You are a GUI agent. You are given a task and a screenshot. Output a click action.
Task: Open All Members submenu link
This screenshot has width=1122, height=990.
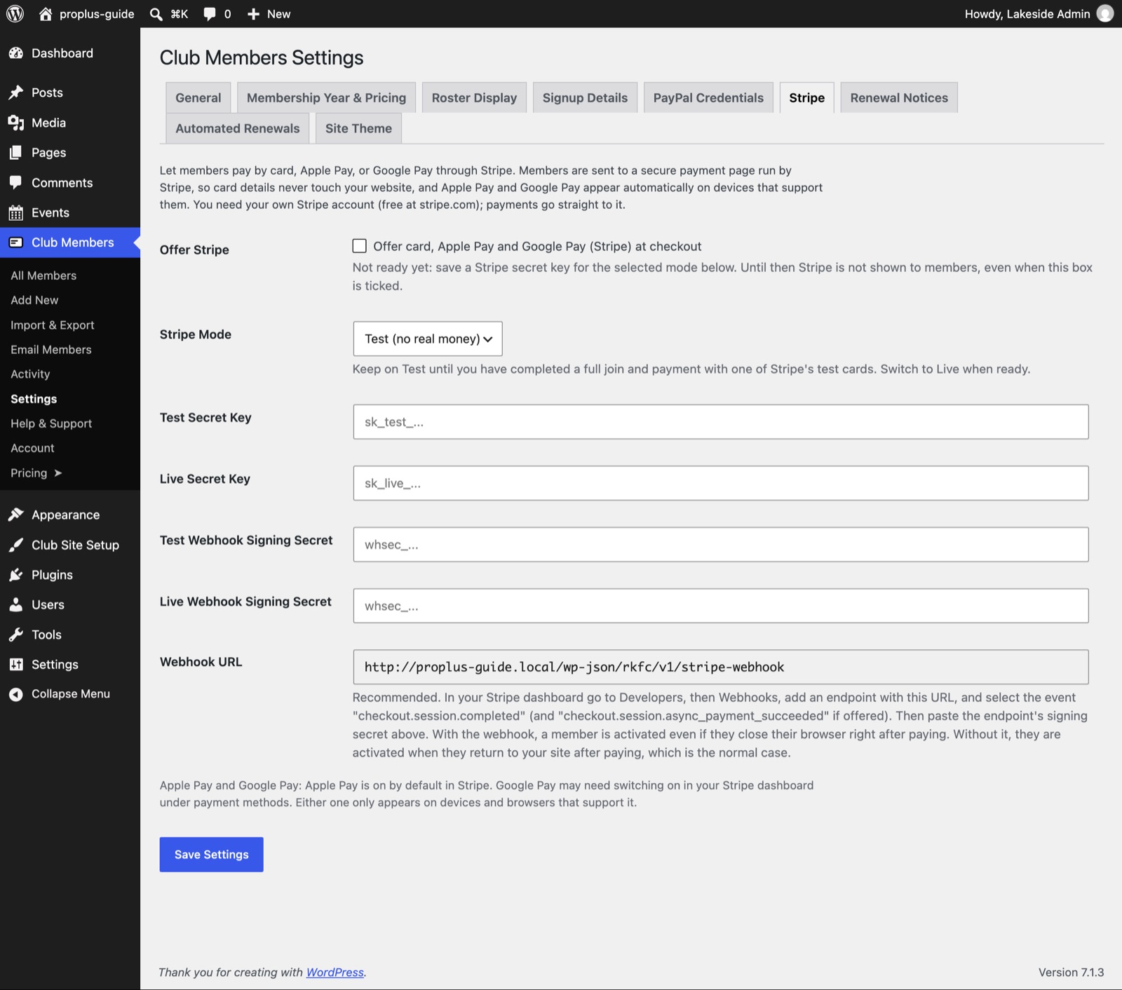tap(43, 276)
